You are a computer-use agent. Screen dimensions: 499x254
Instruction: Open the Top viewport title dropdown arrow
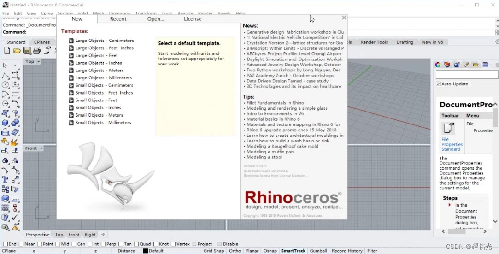pyautogui.click(x=39, y=61)
